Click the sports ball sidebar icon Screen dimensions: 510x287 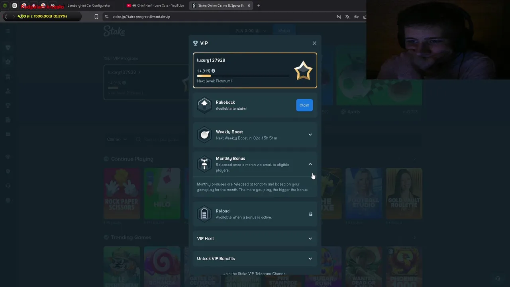[x=8, y=62]
